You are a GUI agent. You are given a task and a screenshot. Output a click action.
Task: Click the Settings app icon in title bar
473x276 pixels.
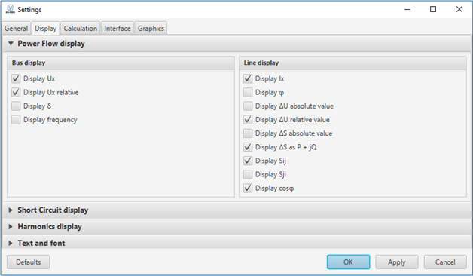click(10, 9)
